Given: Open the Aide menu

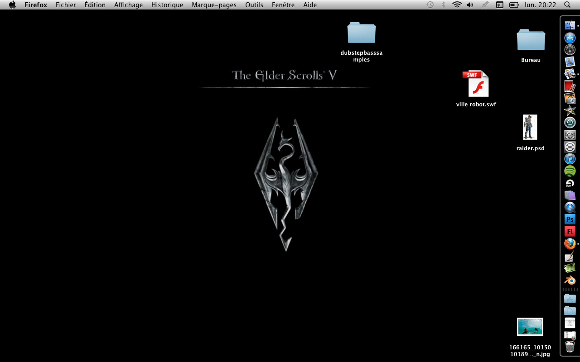Looking at the screenshot, I should [310, 5].
